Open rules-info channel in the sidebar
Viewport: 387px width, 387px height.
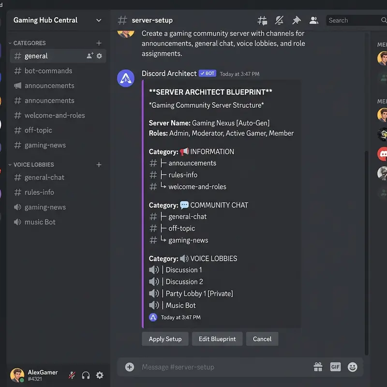coord(58,192)
